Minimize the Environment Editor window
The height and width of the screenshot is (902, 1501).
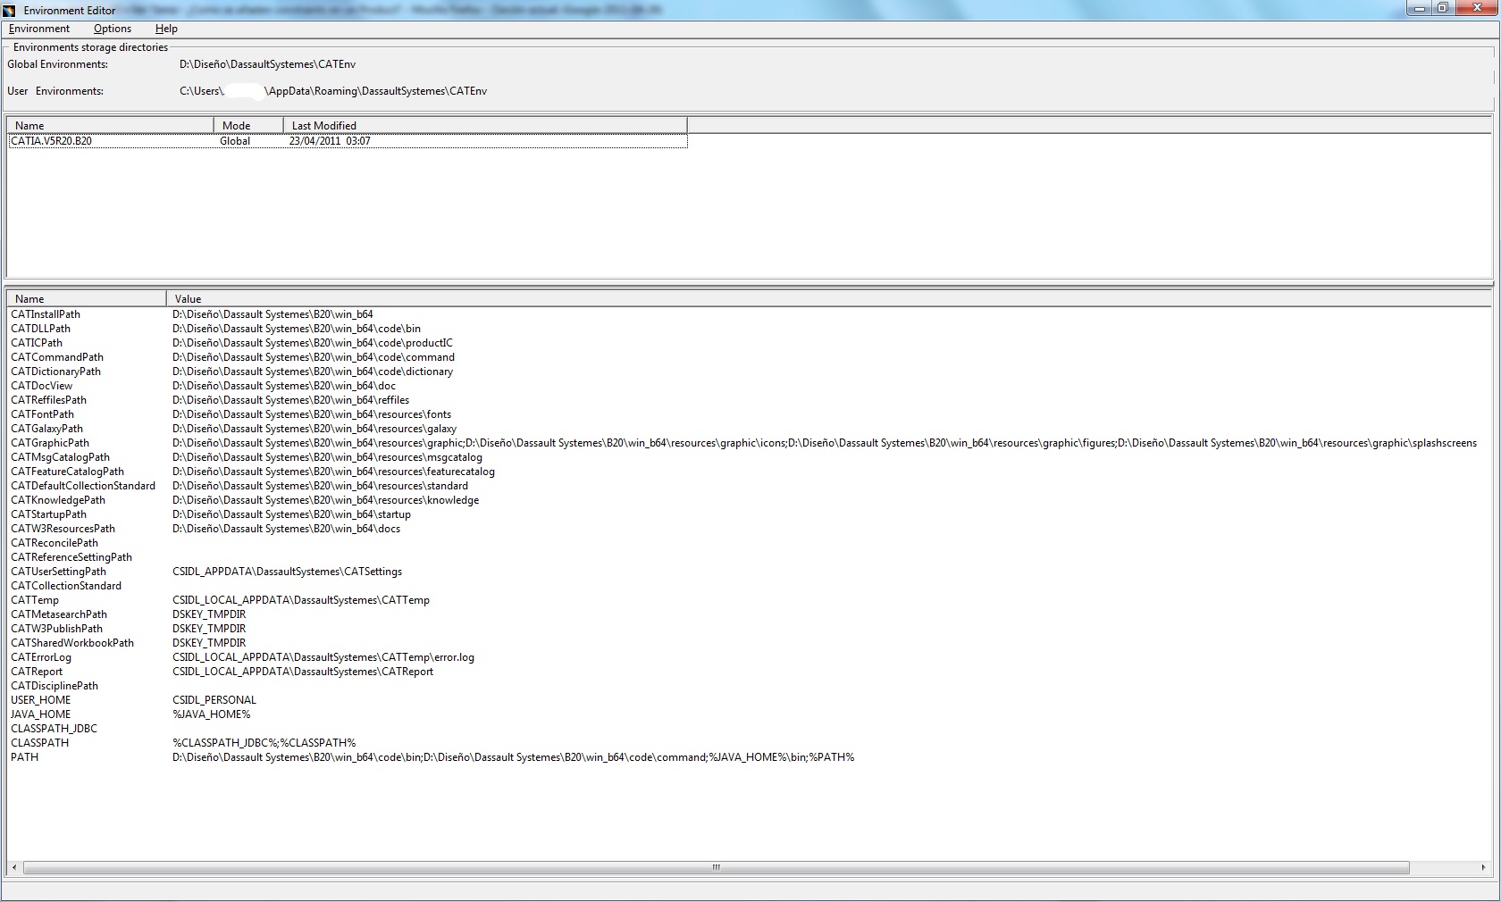[x=1420, y=8]
